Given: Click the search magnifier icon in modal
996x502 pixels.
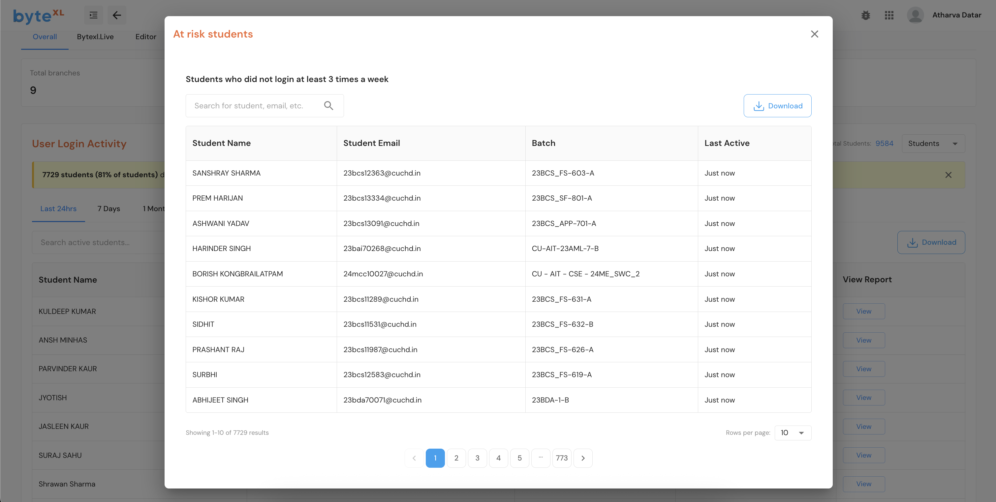Looking at the screenshot, I should (x=328, y=105).
